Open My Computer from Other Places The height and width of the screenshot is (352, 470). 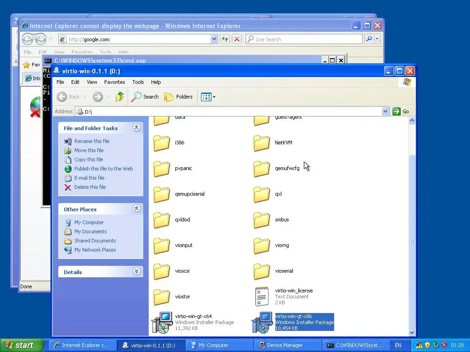click(x=89, y=222)
